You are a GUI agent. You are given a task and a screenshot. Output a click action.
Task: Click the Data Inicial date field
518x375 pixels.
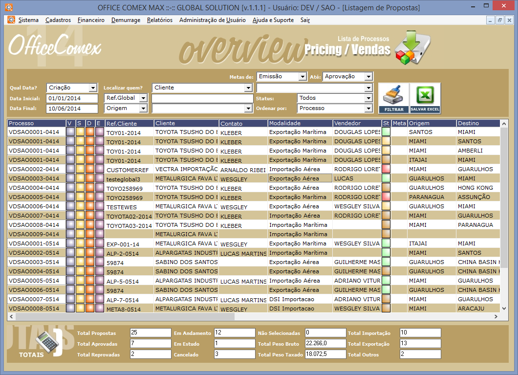click(72, 98)
